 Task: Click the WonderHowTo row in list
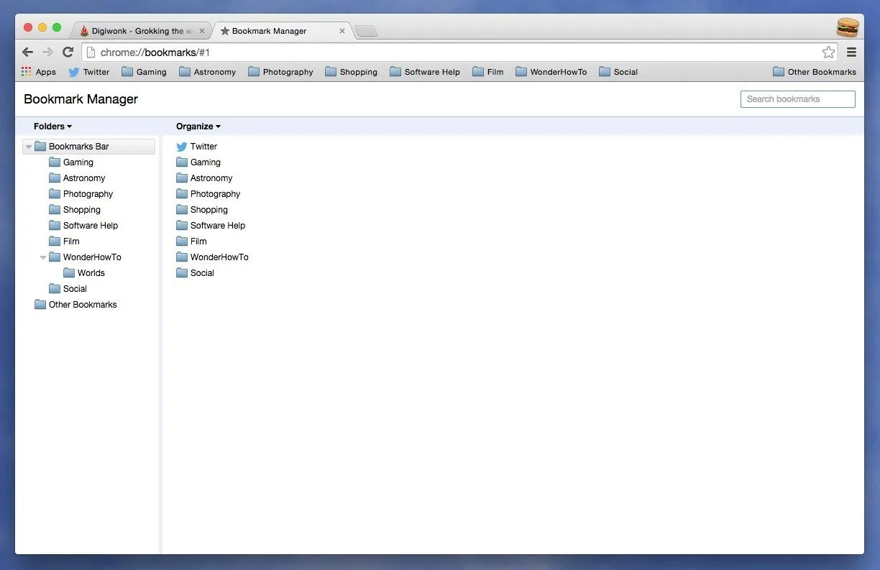(x=212, y=257)
